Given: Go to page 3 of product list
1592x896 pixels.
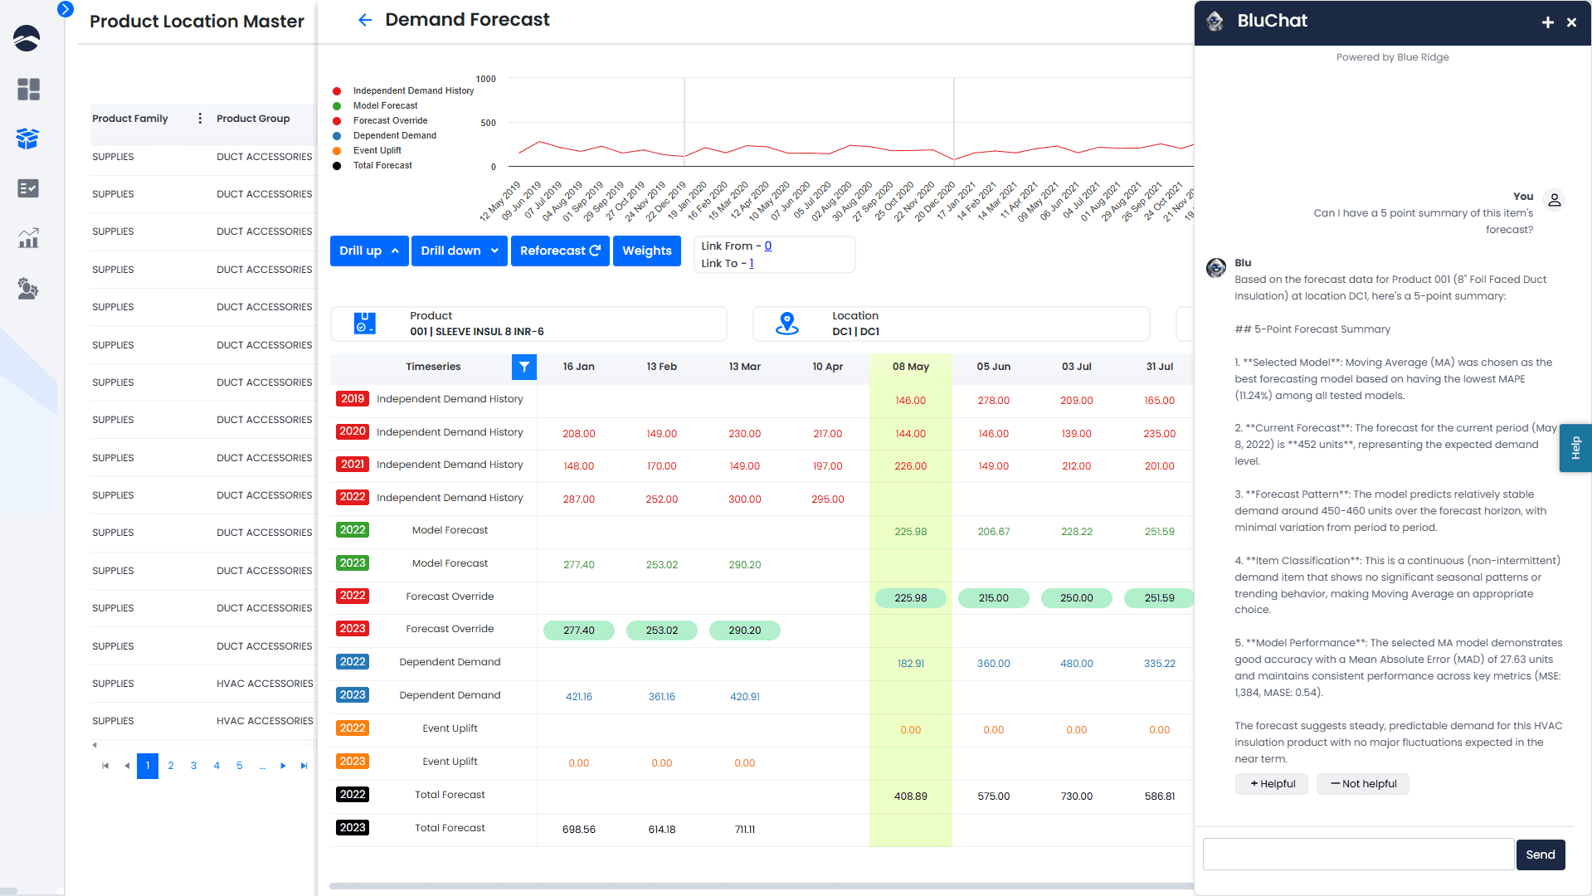Looking at the screenshot, I should point(193,766).
